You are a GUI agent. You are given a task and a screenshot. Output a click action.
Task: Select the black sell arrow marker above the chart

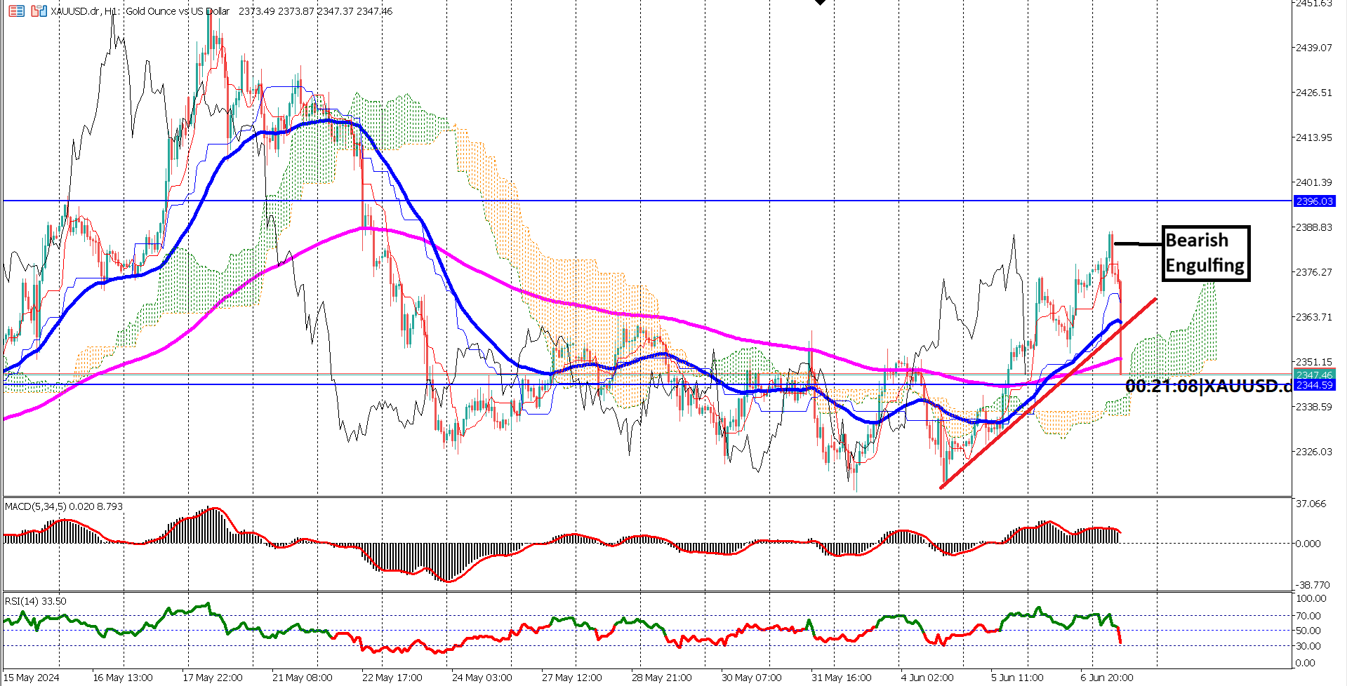tap(820, 3)
